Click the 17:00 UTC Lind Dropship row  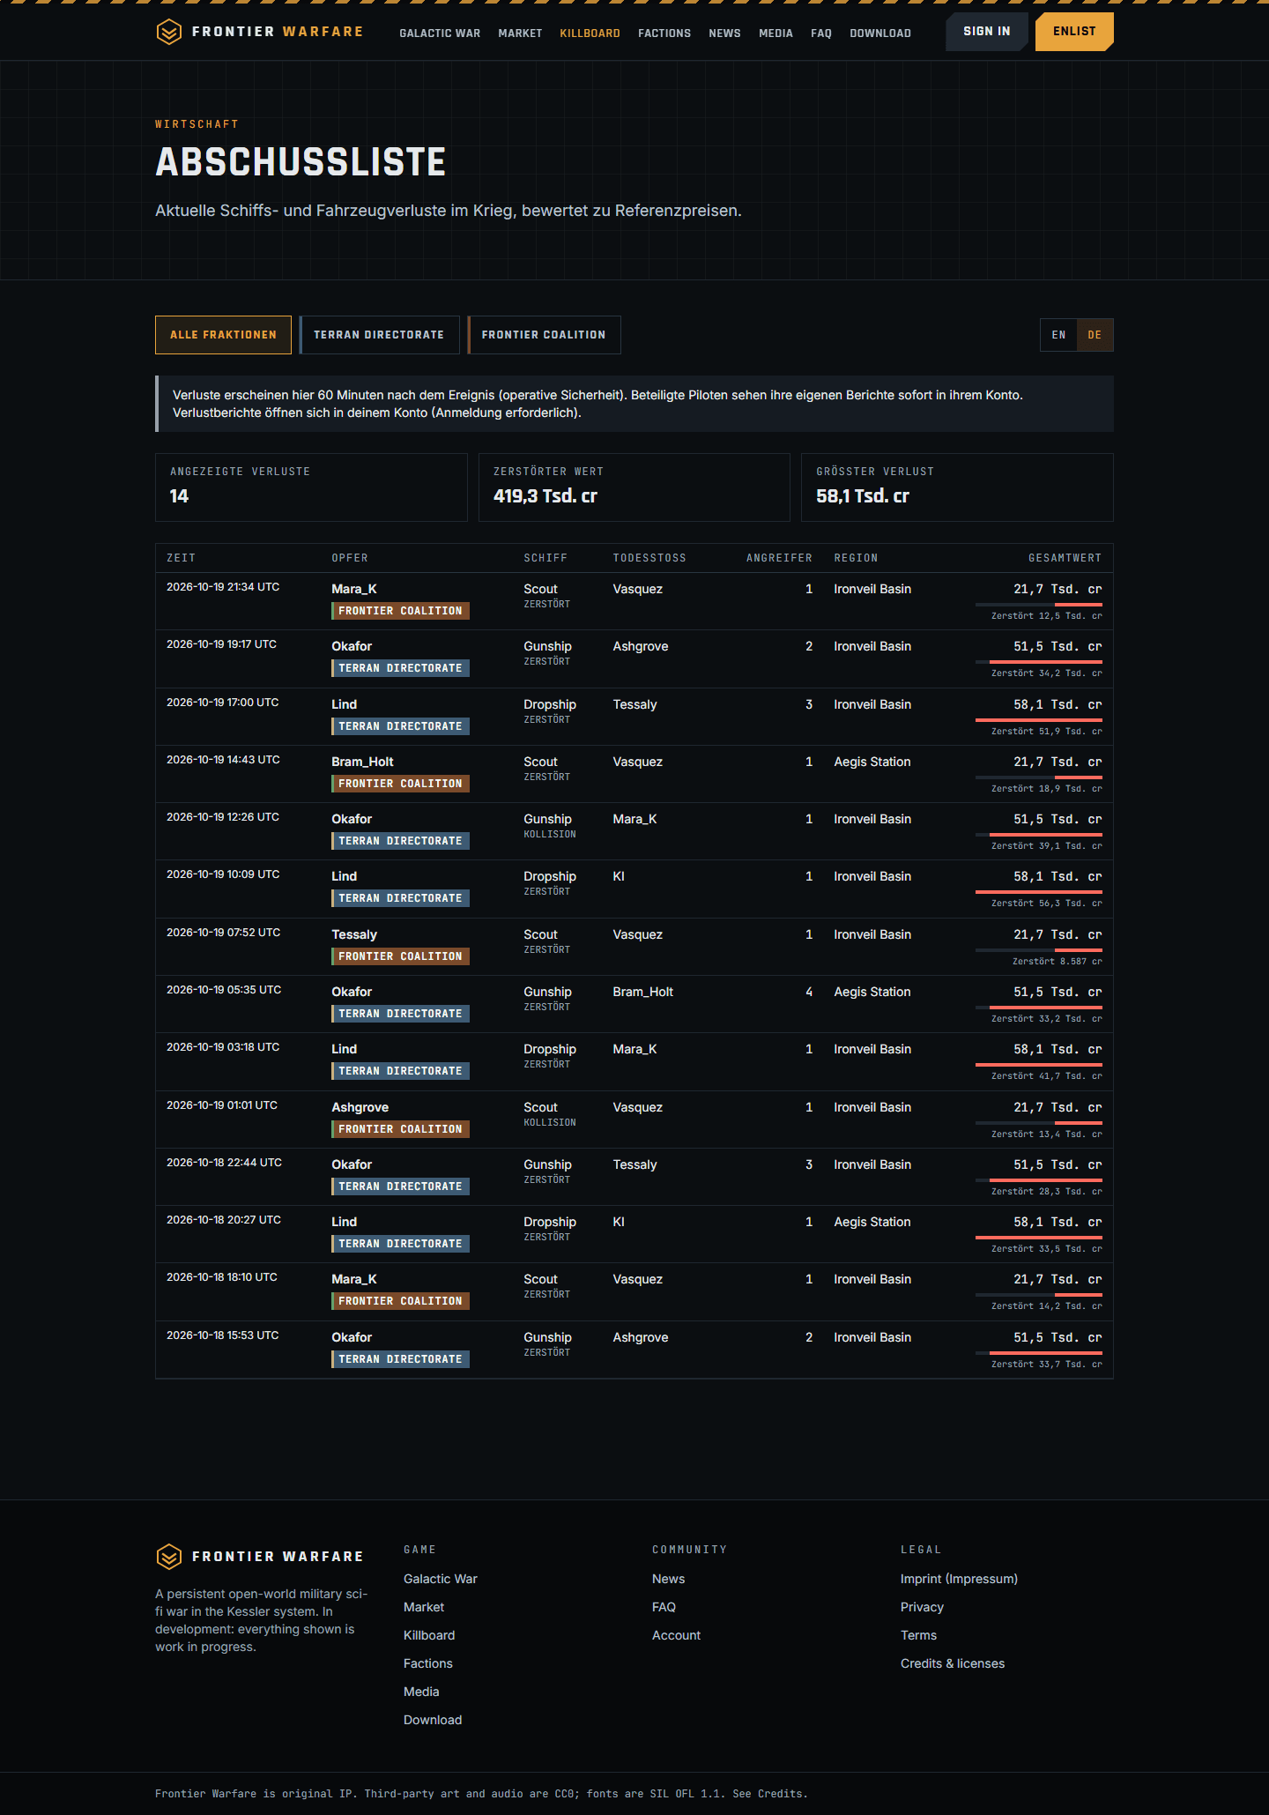[x=634, y=717]
